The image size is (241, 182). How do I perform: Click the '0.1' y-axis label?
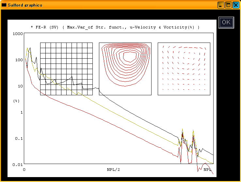[x=19, y=138]
